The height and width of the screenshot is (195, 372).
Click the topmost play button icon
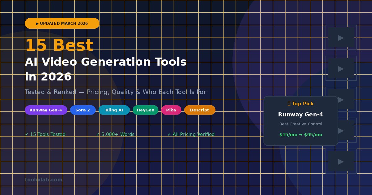coord(341,38)
